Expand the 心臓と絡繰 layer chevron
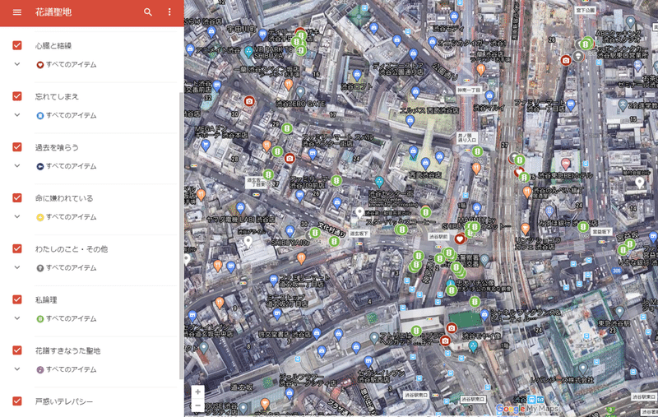This screenshot has height=417, width=658. point(16,64)
